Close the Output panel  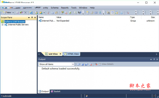coord(157,59)
